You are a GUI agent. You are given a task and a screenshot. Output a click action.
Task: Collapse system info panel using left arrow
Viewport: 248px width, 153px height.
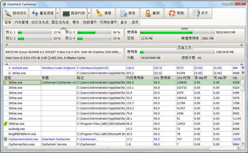7,64
